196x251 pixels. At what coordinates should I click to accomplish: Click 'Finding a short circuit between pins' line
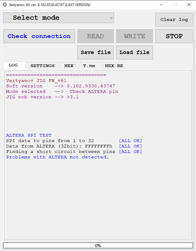point(60,151)
